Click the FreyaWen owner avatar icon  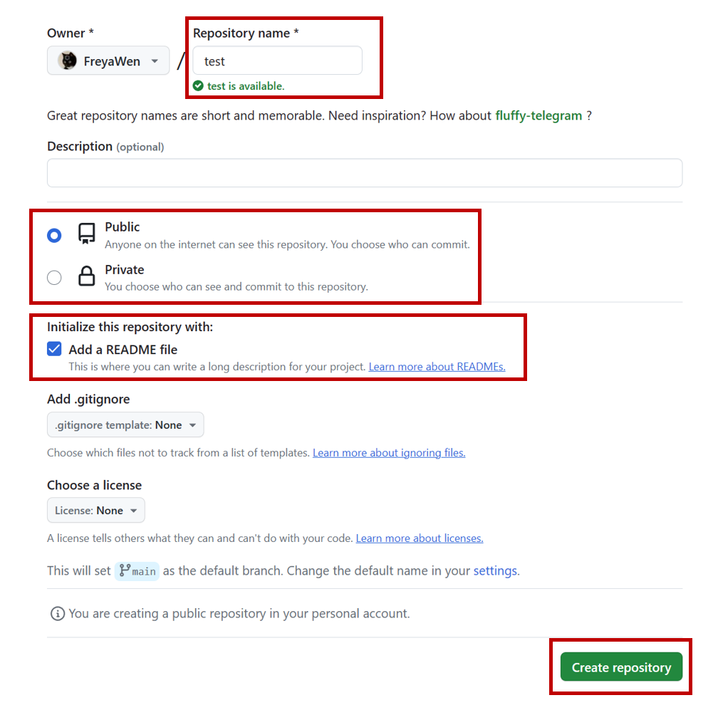coord(68,61)
